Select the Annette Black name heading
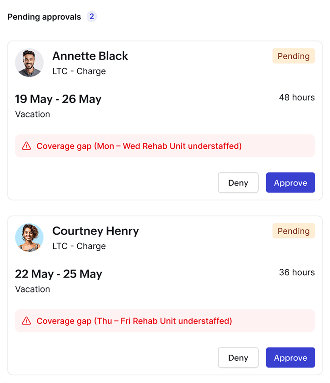Image resolution: width=330 pixels, height=383 pixels. coord(90,56)
